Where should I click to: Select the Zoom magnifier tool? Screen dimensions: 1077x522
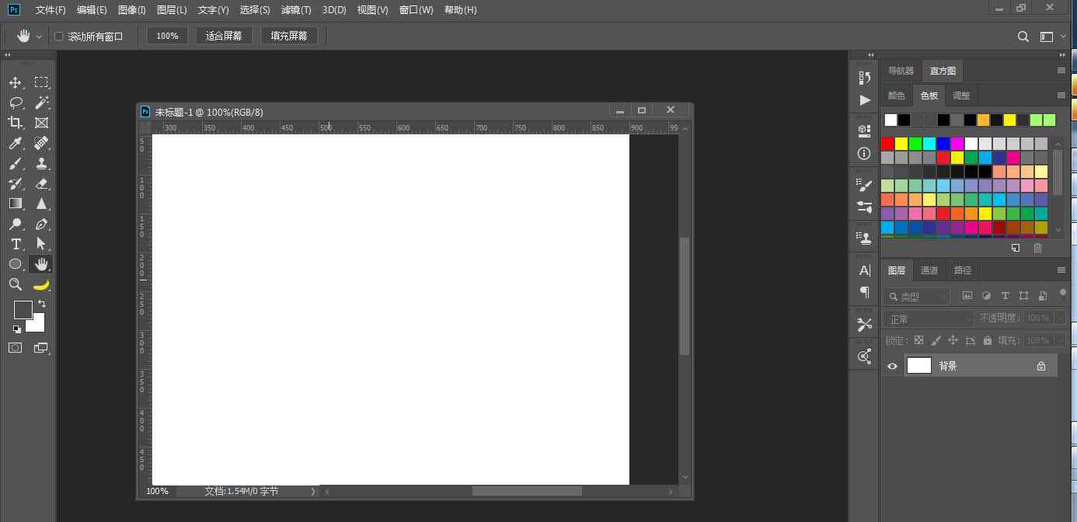(x=16, y=284)
